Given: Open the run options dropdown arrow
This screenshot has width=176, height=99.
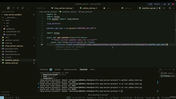Looking at the screenshot, I should (166, 8).
